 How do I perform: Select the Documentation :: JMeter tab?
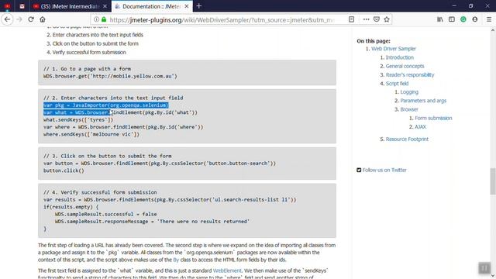pyautogui.click(x=151, y=6)
